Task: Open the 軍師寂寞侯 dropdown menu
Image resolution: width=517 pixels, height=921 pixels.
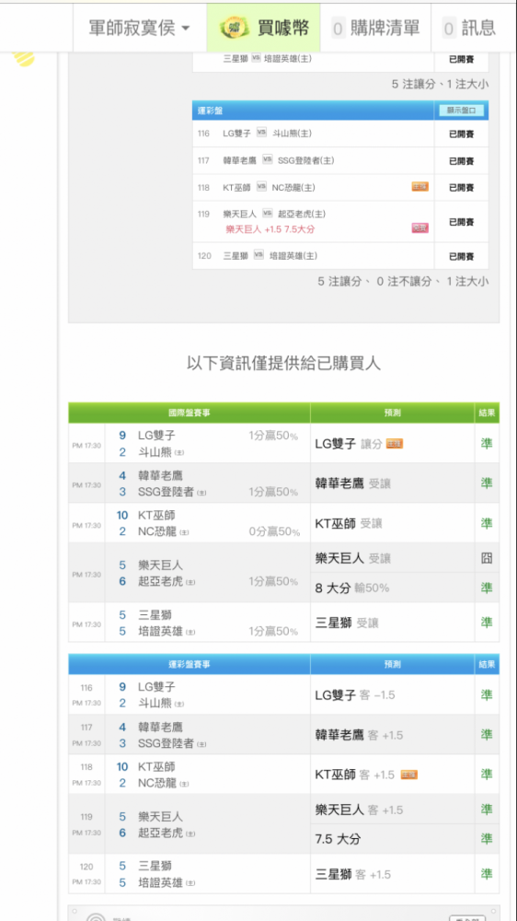Action: (139, 28)
